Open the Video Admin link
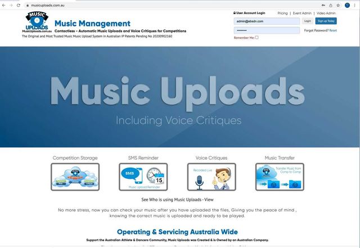This screenshot has width=360, height=248. 326,13
